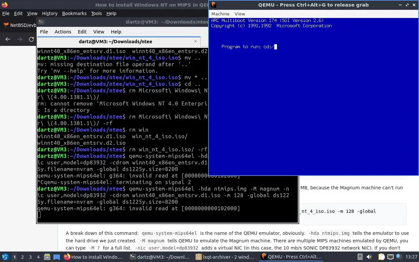Open the Firefox Edit menu

coord(18,13)
